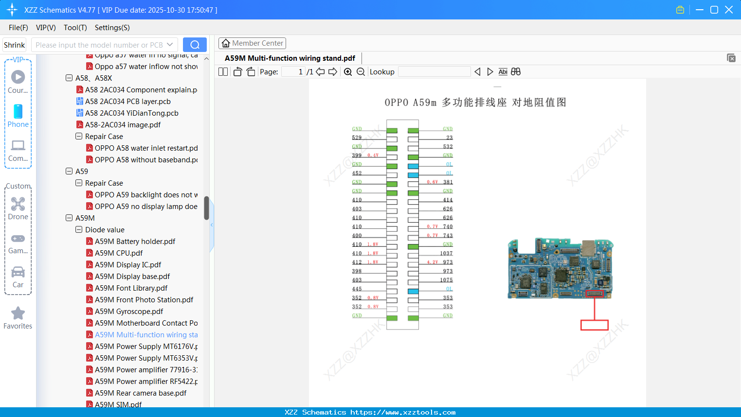Open A59M Power Supply MT6353V file
741x417 pixels.
pos(146,358)
